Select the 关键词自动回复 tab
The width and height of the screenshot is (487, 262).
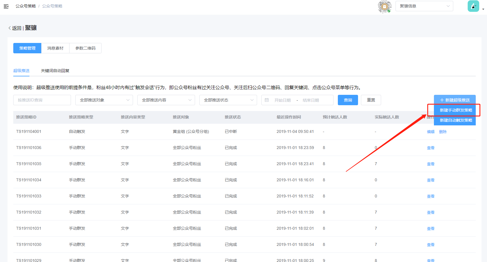[55, 71]
